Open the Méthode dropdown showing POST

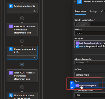pos(90,34)
